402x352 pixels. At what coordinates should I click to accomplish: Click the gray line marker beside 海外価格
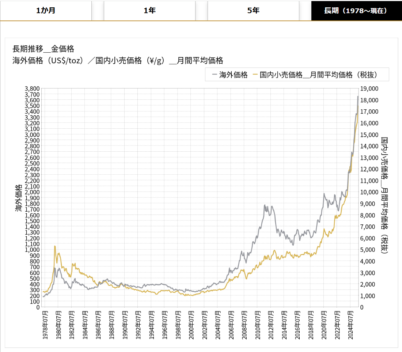click(x=215, y=75)
